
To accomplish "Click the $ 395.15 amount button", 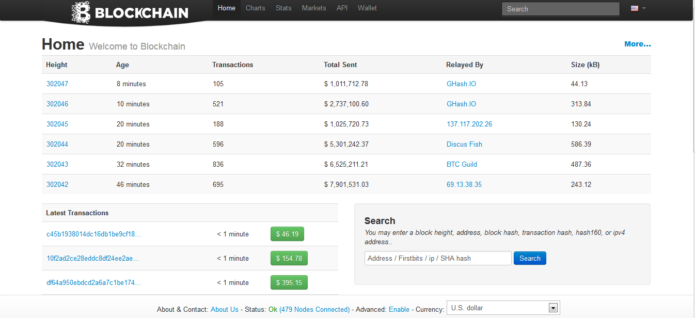I will [x=289, y=282].
